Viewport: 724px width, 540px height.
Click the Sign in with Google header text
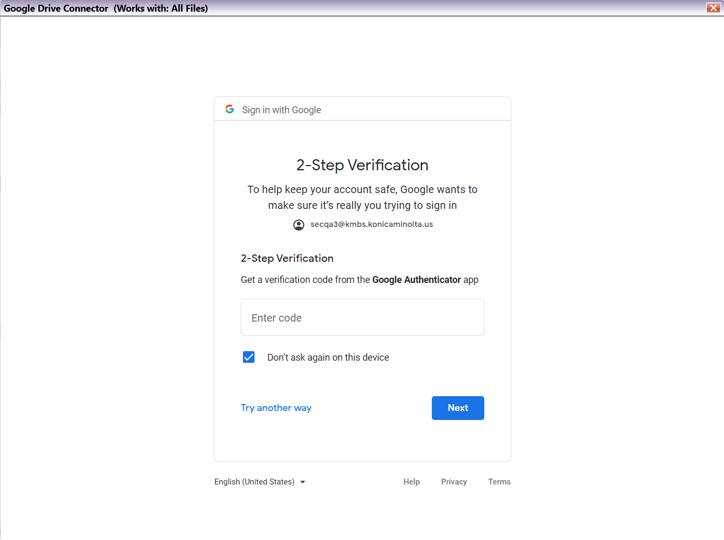[x=282, y=110]
